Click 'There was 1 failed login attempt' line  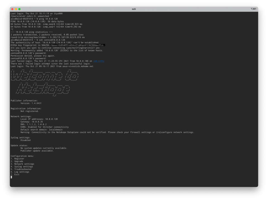51,64
